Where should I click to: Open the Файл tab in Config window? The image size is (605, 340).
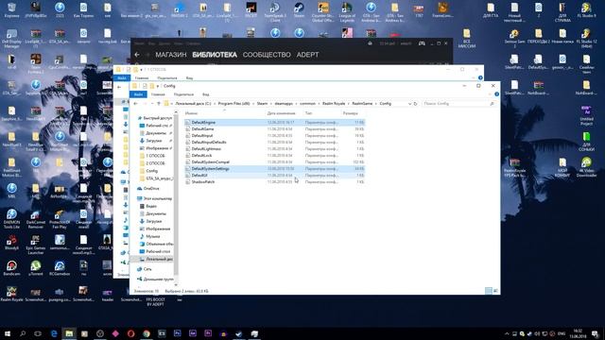138,94
